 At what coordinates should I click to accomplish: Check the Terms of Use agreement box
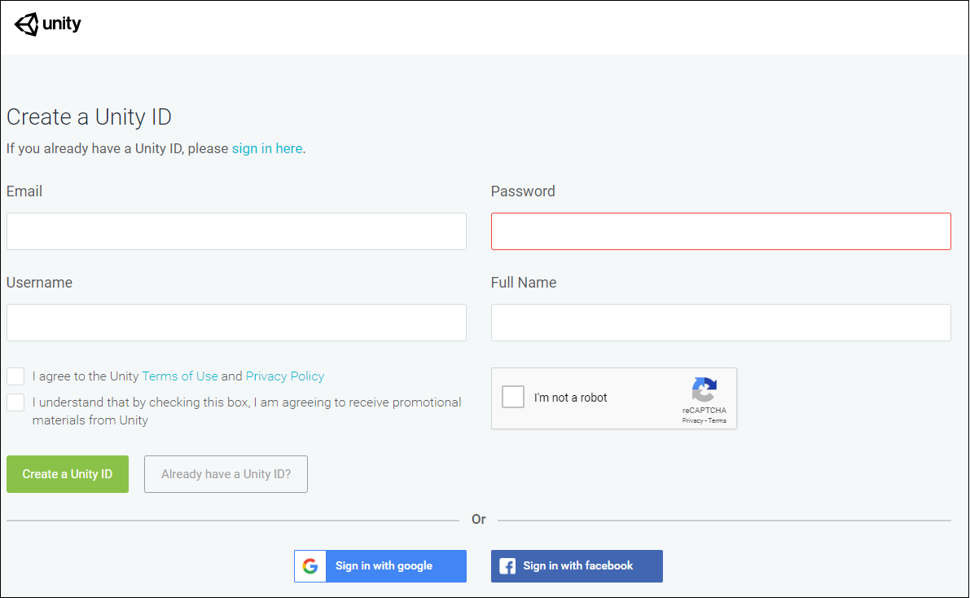15,376
